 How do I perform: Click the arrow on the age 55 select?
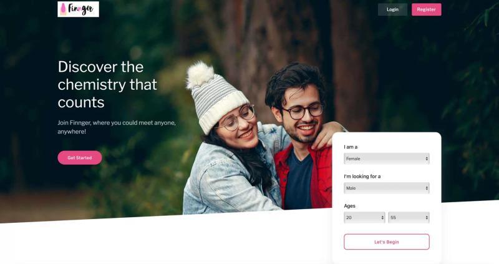click(427, 218)
